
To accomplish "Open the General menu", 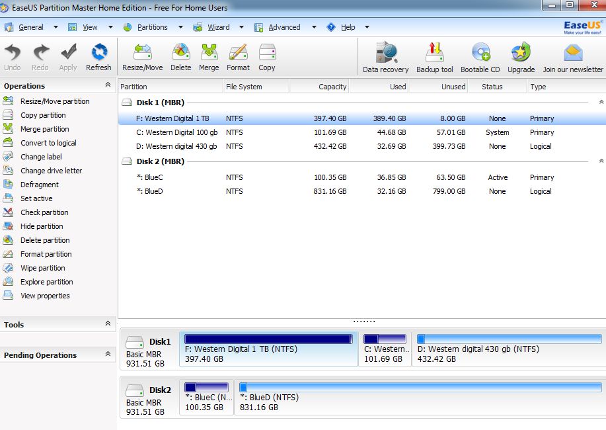I will coord(31,28).
